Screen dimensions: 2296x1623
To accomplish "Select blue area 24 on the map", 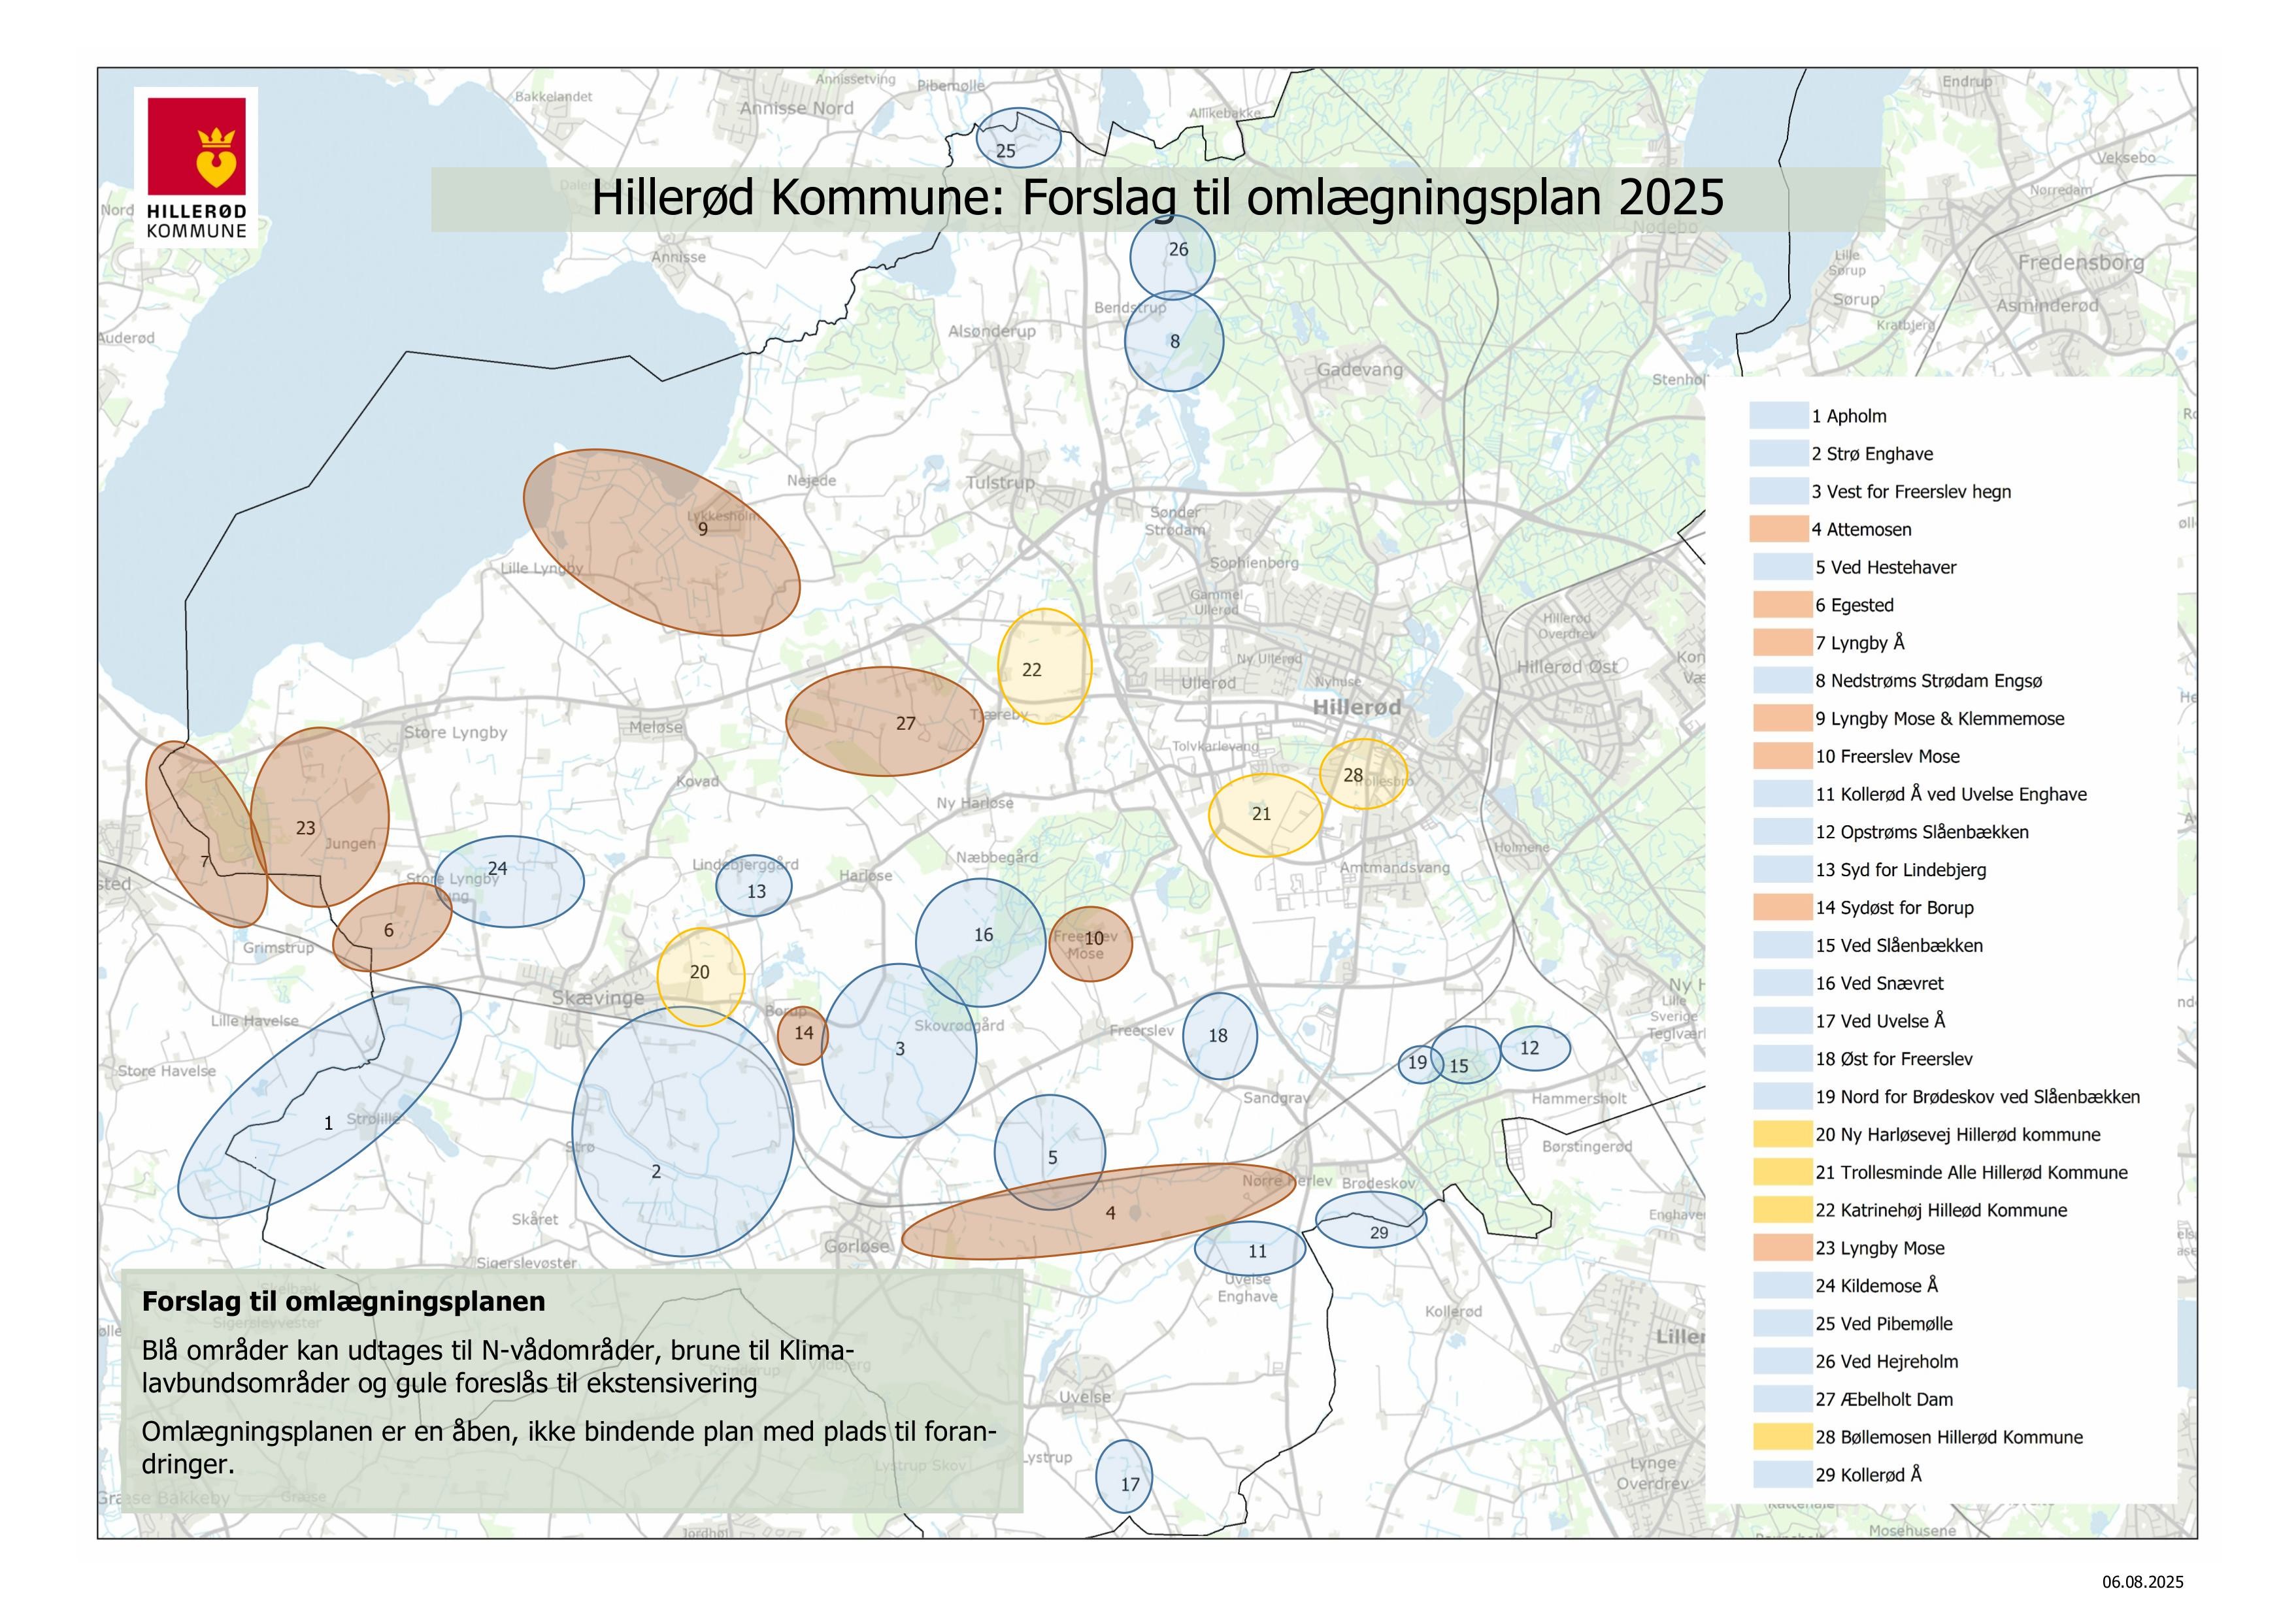I will (x=510, y=881).
